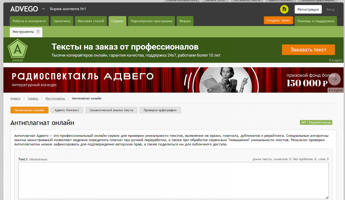Follow the Сервис breadcrumb link

[33, 98]
